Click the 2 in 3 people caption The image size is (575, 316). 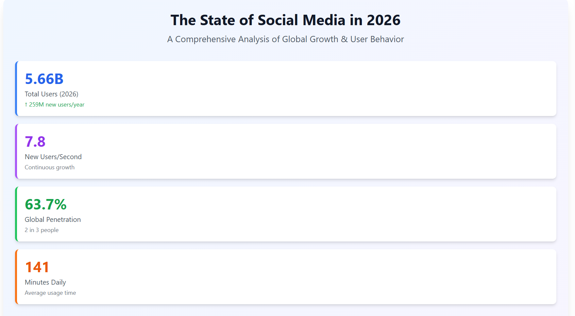click(42, 230)
